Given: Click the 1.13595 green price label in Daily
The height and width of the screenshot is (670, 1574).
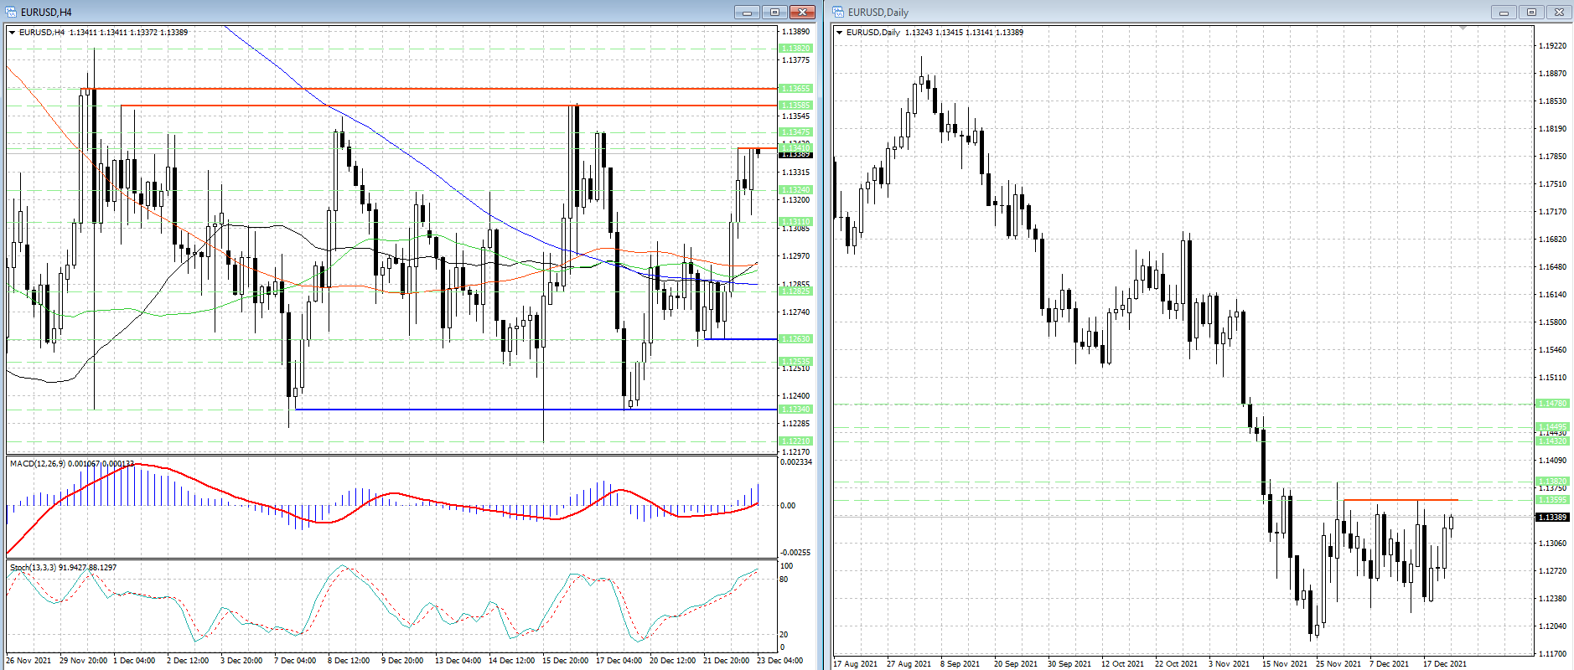Looking at the screenshot, I should [x=1552, y=500].
